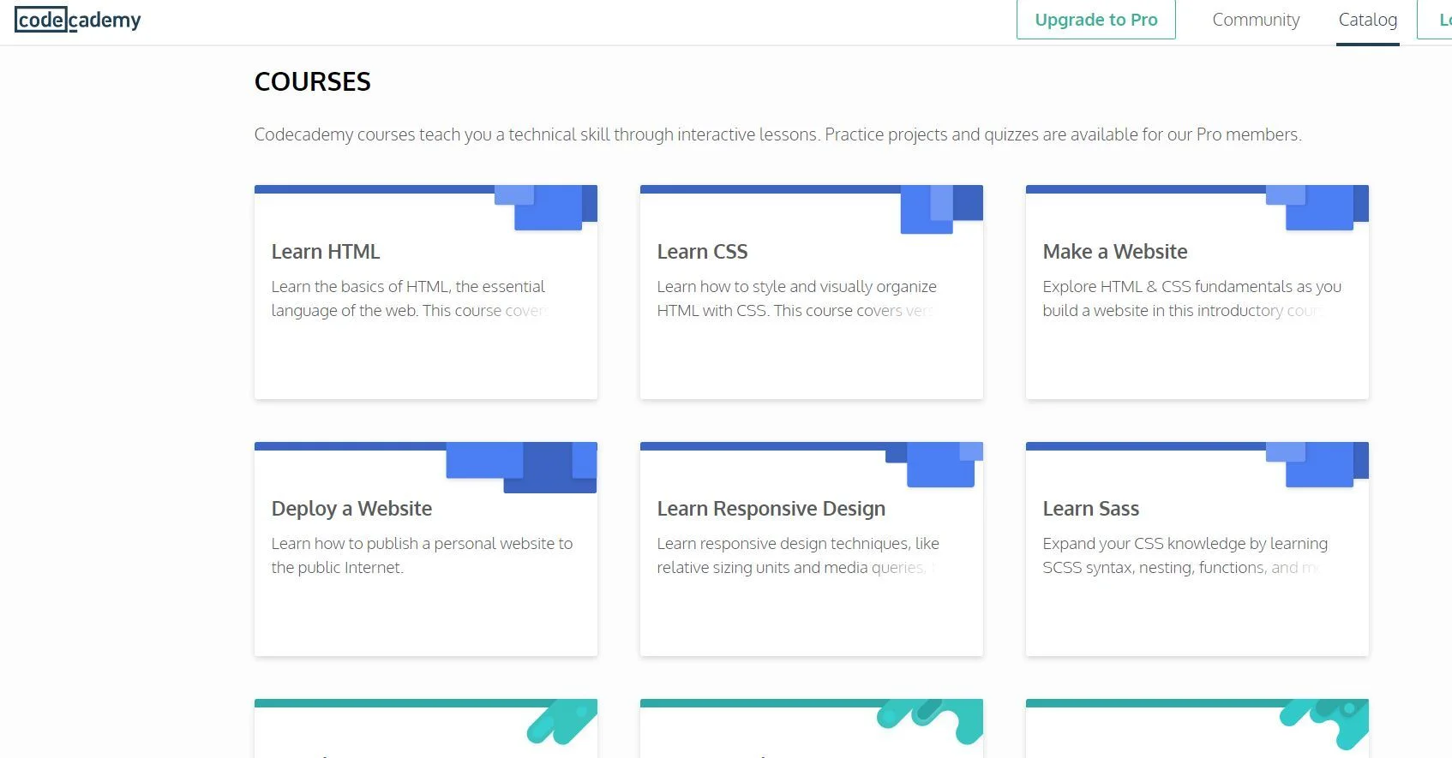Click the Upgrade to Pro button
This screenshot has height=758, width=1452.
[x=1095, y=20]
